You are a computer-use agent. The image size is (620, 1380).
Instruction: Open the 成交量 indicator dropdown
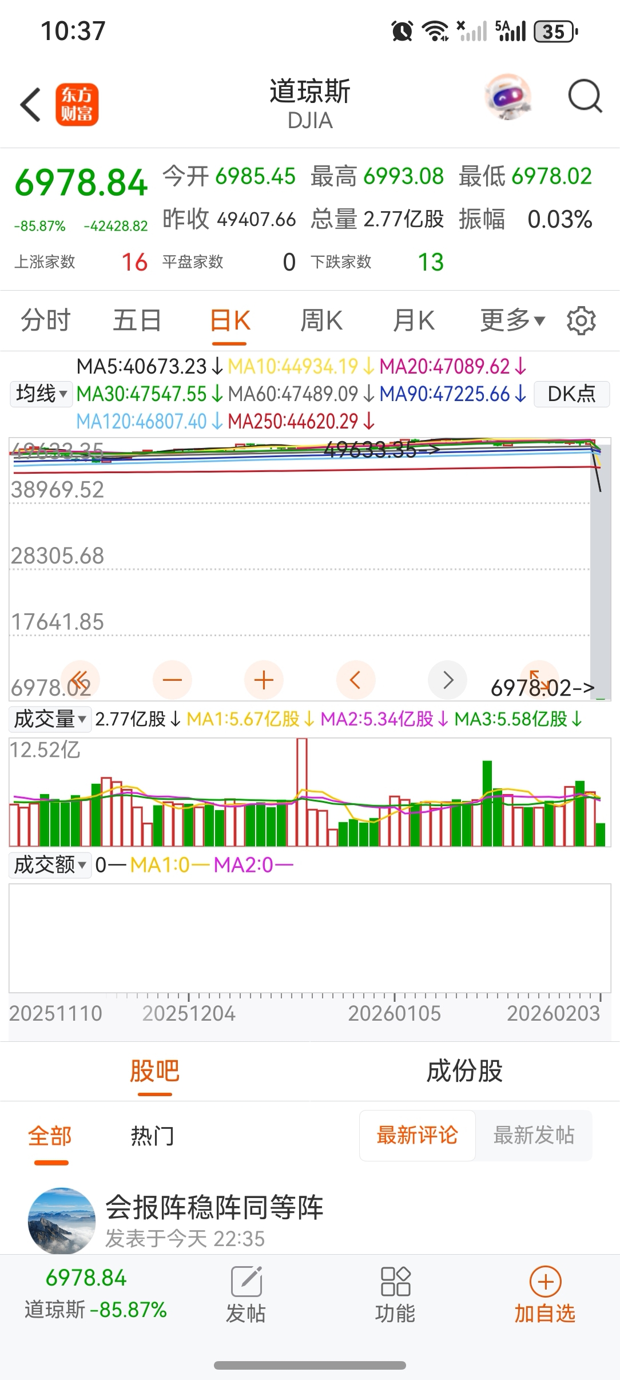(x=50, y=719)
